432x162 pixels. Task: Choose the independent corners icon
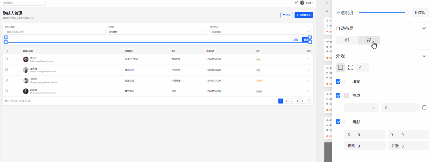pos(350,67)
